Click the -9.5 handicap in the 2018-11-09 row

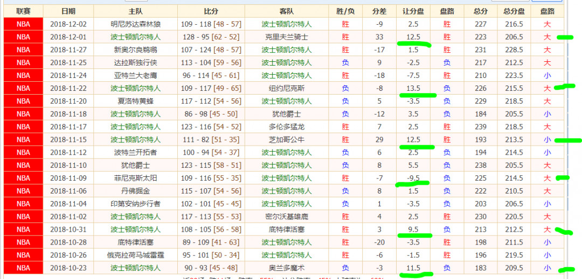click(413, 178)
